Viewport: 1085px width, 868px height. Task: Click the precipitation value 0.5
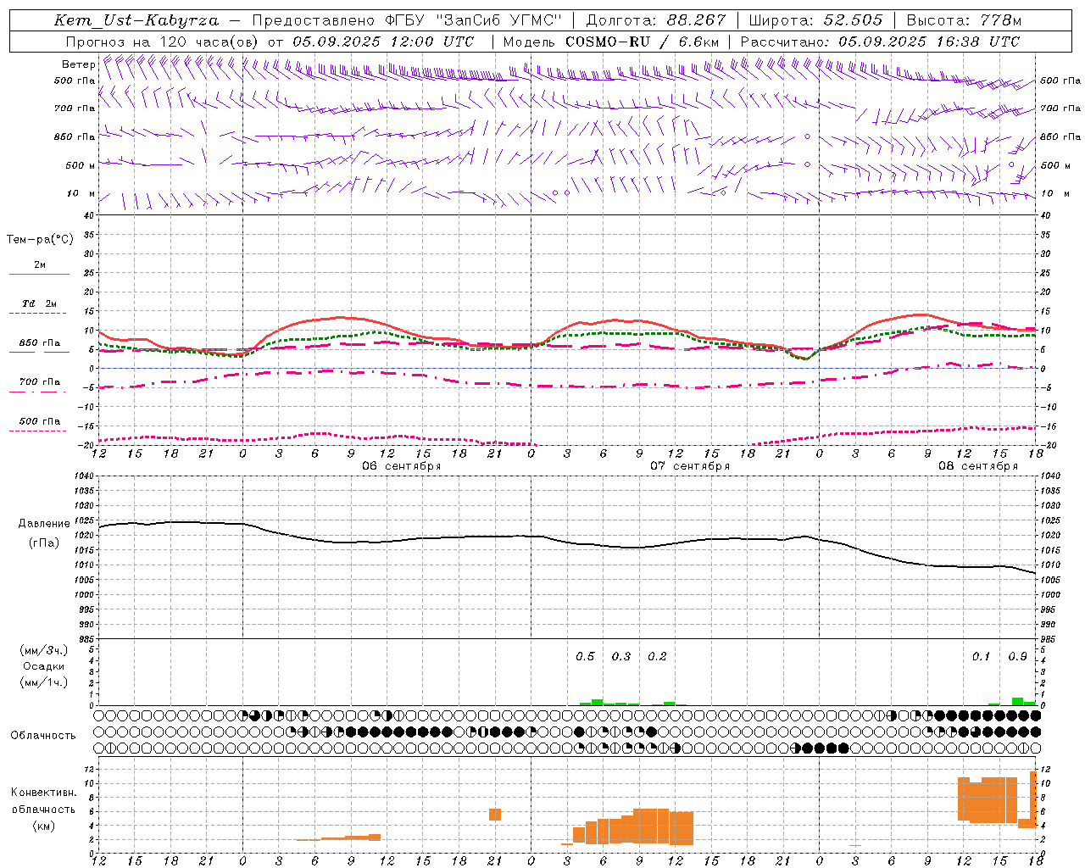(585, 657)
